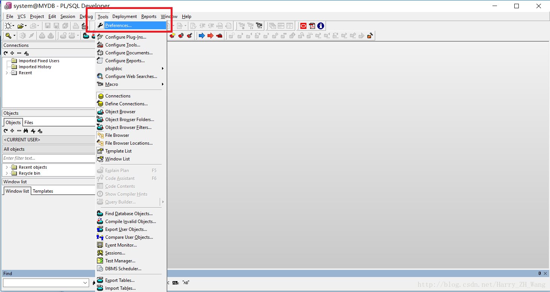550x292 pixels.
Task: Click the <CURRENT USER> selector bar
Action: pyautogui.click(x=48, y=139)
